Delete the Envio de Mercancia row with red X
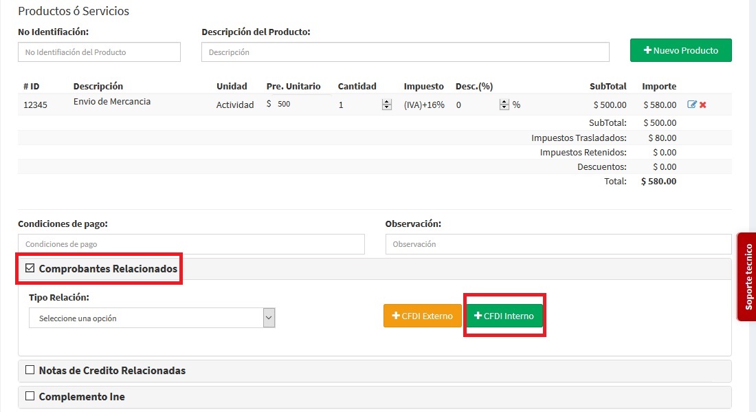This screenshot has height=412, width=756. (703, 105)
